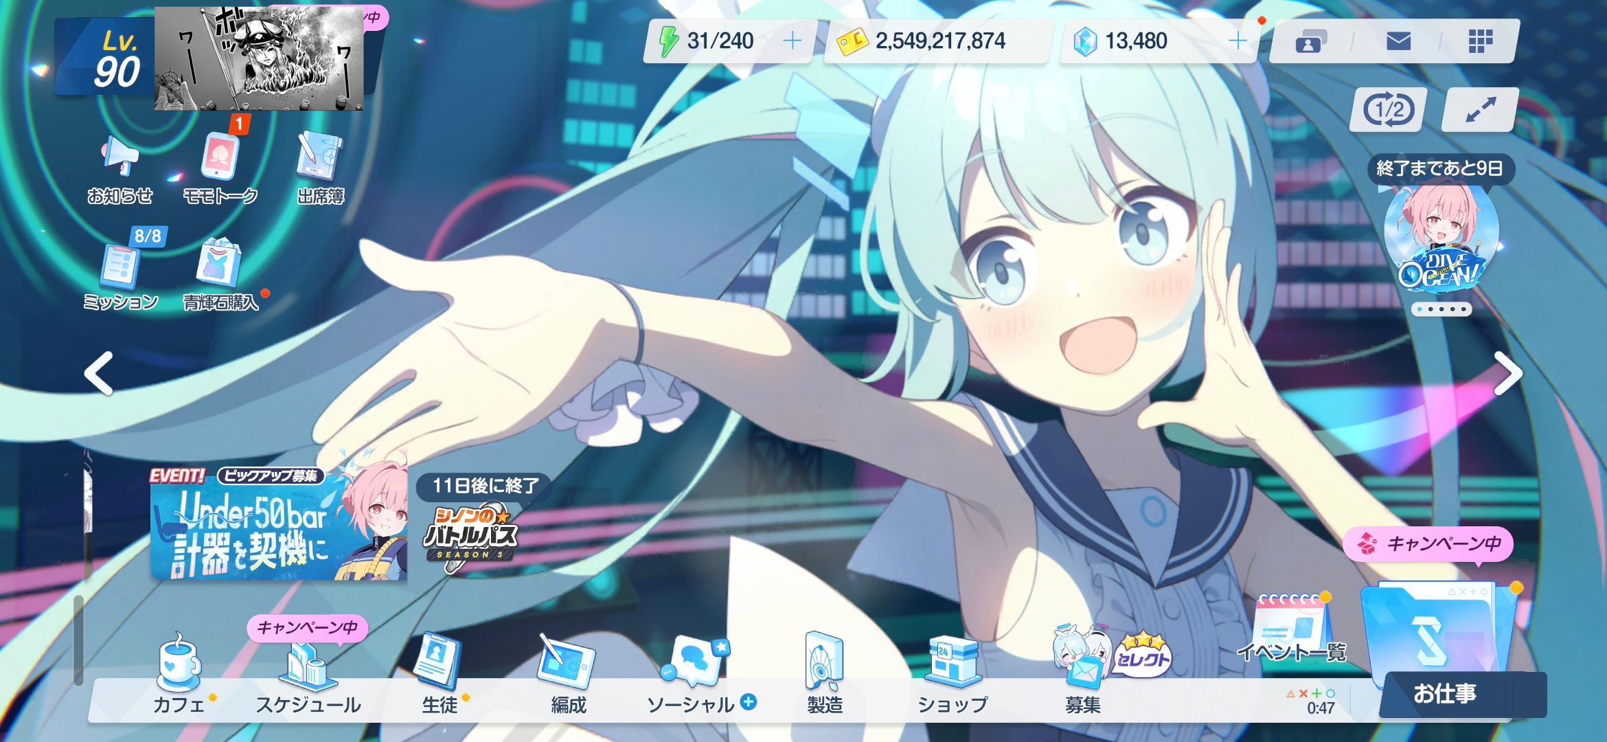Open the セレクト select recruitment badge
Viewport: 1607px width, 742px height.
[x=1142, y=655]
